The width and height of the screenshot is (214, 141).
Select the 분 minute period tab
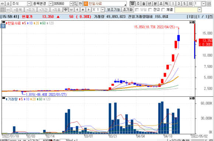pos(155,4)
